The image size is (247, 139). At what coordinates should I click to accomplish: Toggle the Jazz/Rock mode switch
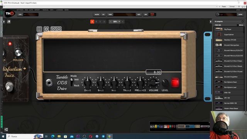pyautogui.click(x=72, y=82)
